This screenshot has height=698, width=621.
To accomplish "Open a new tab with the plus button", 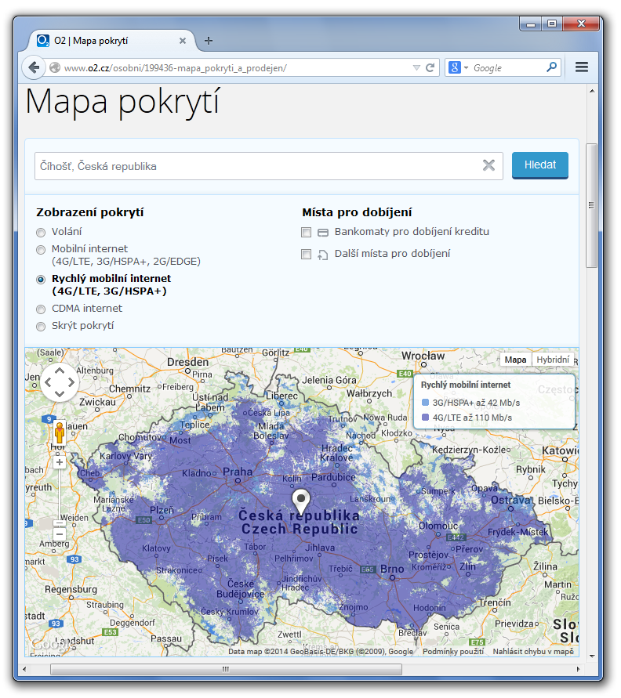I will (x=208, y=41).
